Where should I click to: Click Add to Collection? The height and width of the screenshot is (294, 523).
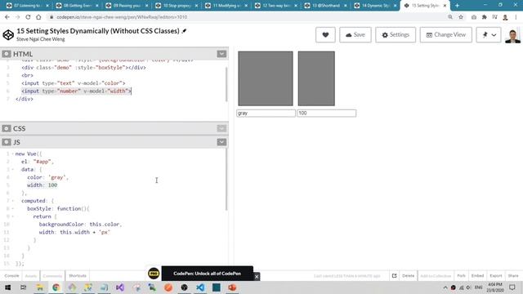click(x=436, y=276)
